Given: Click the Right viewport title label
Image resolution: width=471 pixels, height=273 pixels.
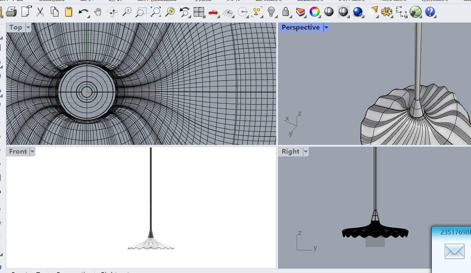Looking at the screenshot, I should [x=291, y=152].
